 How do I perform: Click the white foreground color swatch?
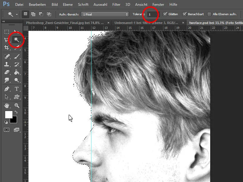[x=9, y=115]
